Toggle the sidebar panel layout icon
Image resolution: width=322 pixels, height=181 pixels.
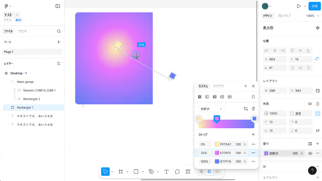pos(58,6)
